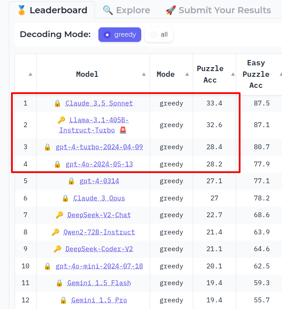Click the lock icon beside Claude 3 Opus
This screenshot has width=282, height=309.
[x=65, y=198]
